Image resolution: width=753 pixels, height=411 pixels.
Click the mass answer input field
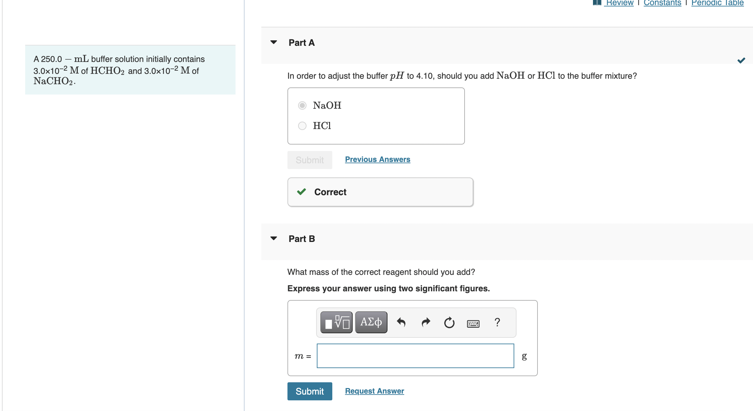click(415, 356)
